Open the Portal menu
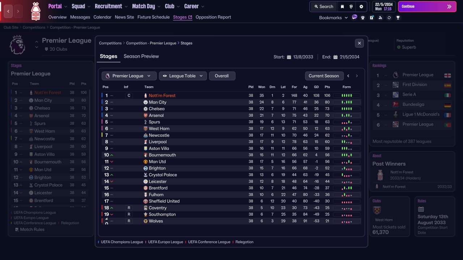The height and width of the screenshot is (260, 463). pos(55,6)
